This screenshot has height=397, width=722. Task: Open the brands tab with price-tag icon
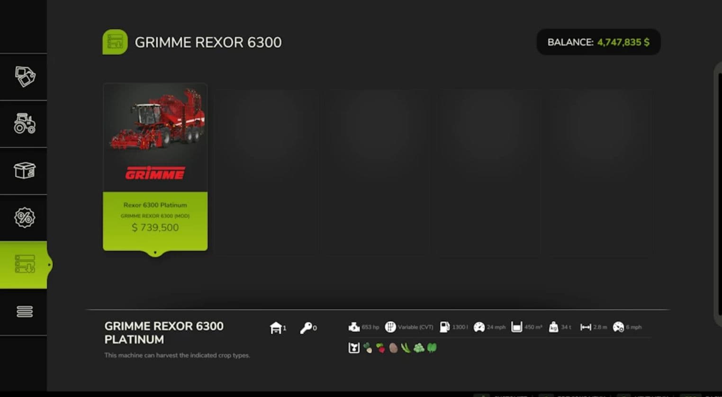point(25,77)
